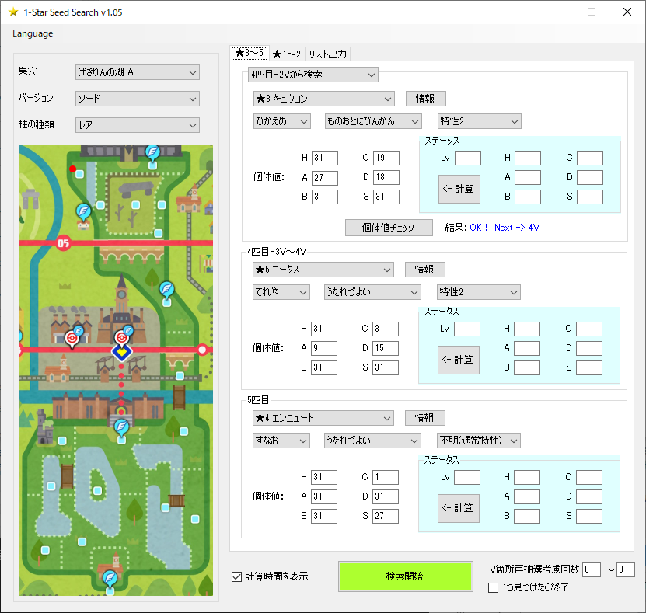Open the ★5 コータス Pokémon dropdown

(323, 270)
